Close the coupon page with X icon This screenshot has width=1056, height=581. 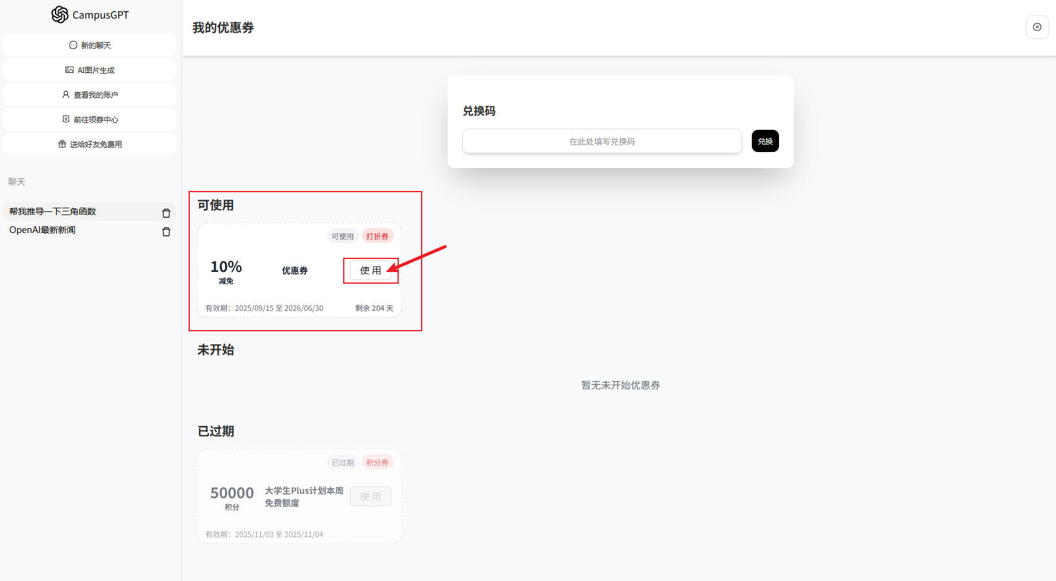[1037, 27]
